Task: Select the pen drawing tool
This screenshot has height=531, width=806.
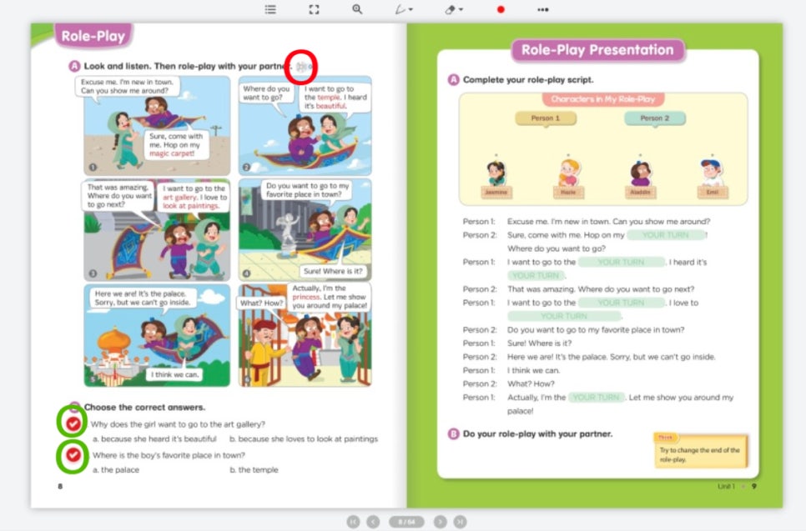Action: (400, 9)
